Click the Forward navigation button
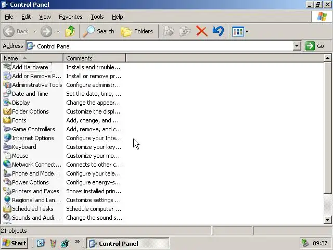The height and width of the screenshot is (250, 333). click(x=46, y=31)
